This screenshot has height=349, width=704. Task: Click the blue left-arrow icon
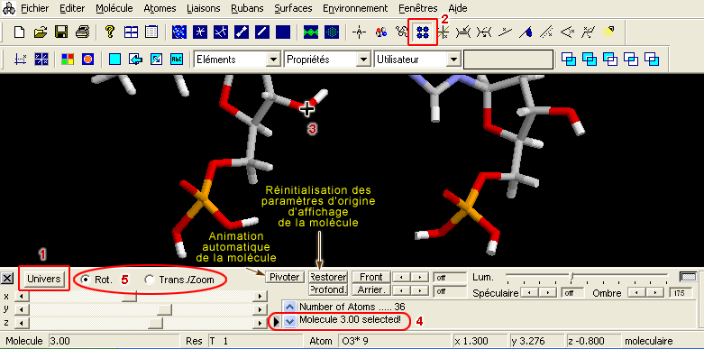135,59
